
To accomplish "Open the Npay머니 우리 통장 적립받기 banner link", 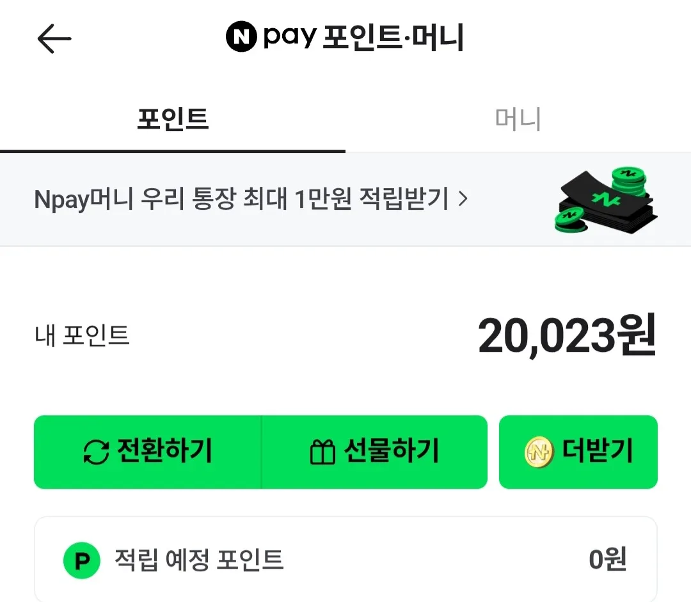I will pyautogui.click(x=242, y=200).
